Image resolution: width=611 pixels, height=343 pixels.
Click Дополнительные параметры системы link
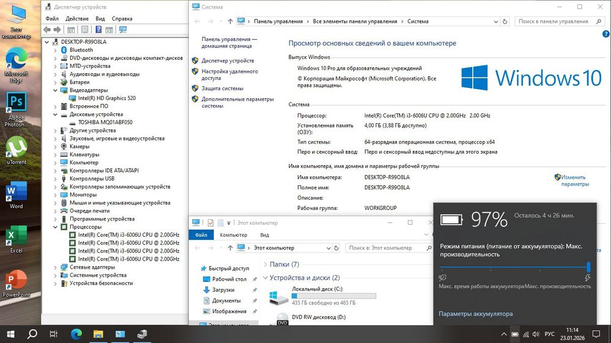[x=237, y=103]
